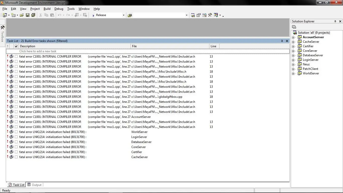The height and width of the screenshot is (193, 343).
Task: Click the priority exclamation column header
Action: pyautogui.click(x=8, y=46)
